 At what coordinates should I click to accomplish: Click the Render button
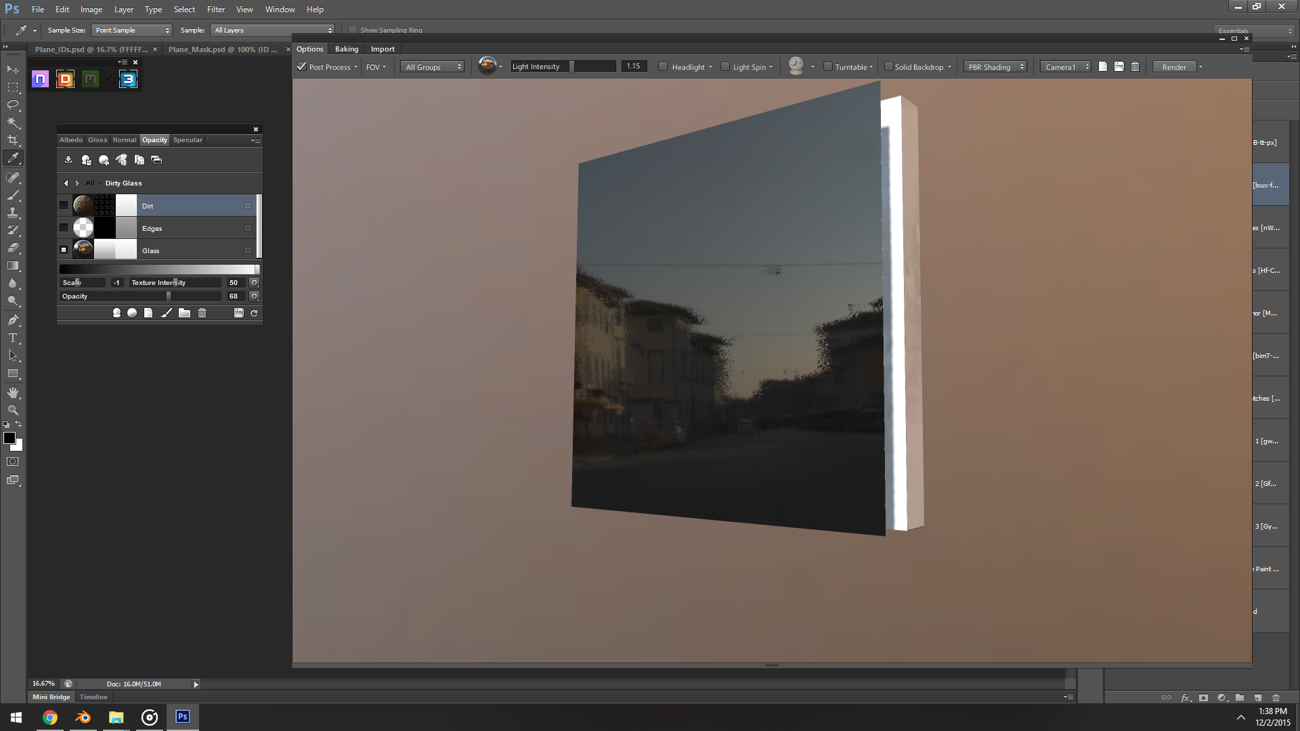1174,67
